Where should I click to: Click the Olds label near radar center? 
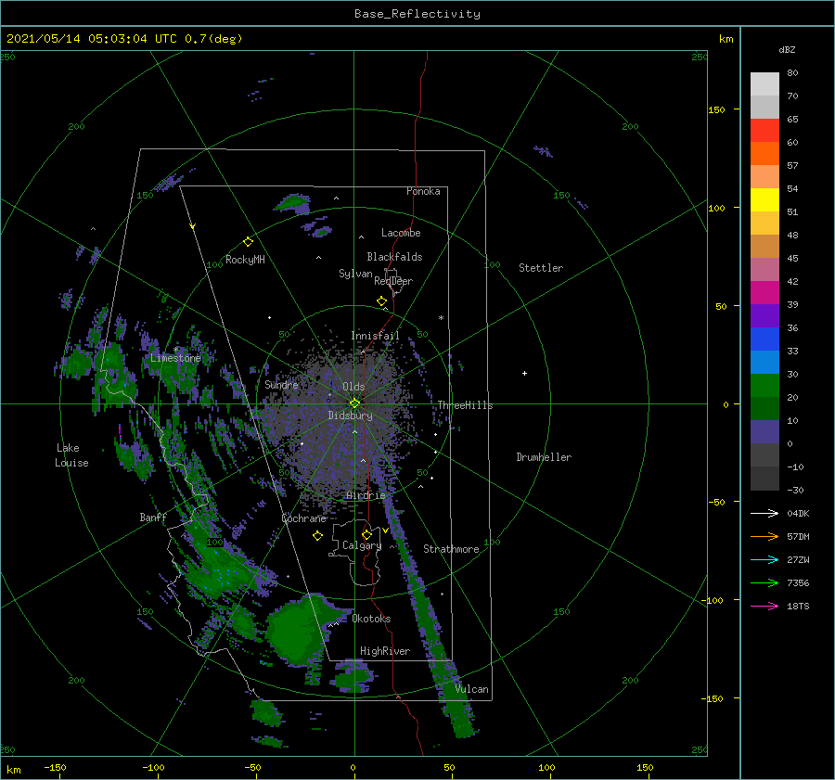point(353,387)
